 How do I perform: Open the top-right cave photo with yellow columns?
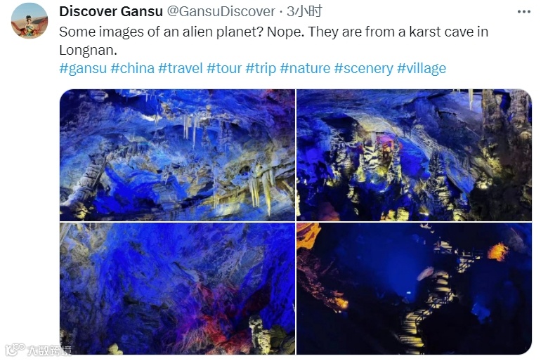tap(414, 155)
